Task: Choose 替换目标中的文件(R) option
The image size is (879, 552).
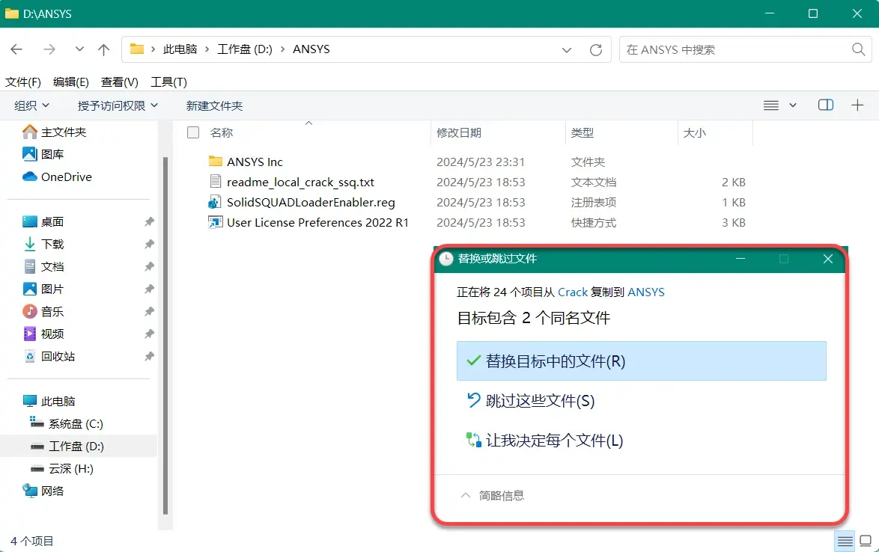Action: [642, 361]
